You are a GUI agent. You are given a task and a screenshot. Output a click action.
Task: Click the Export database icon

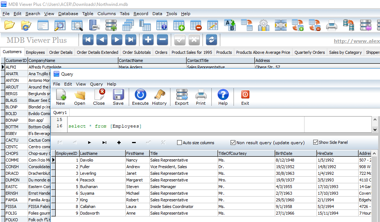pos(182,95)
